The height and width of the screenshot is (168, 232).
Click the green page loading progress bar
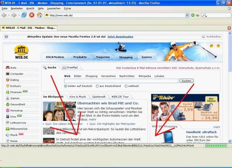pyautogui.click(x=216, y=146)
